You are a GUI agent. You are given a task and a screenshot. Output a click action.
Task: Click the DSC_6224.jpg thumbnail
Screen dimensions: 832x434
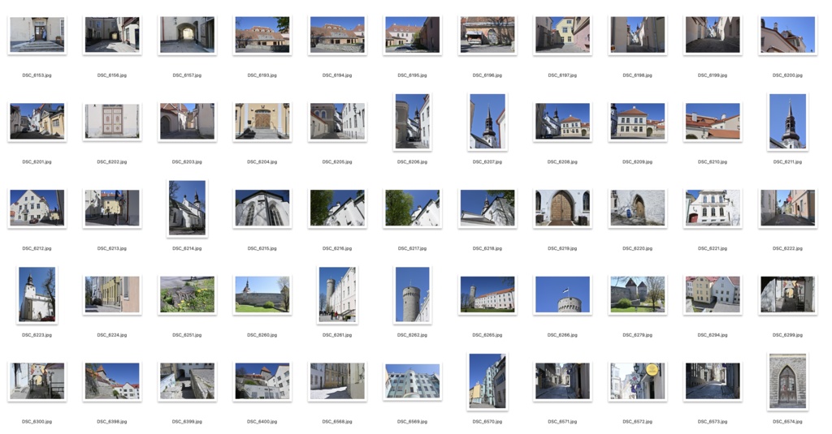pos(112,294)
